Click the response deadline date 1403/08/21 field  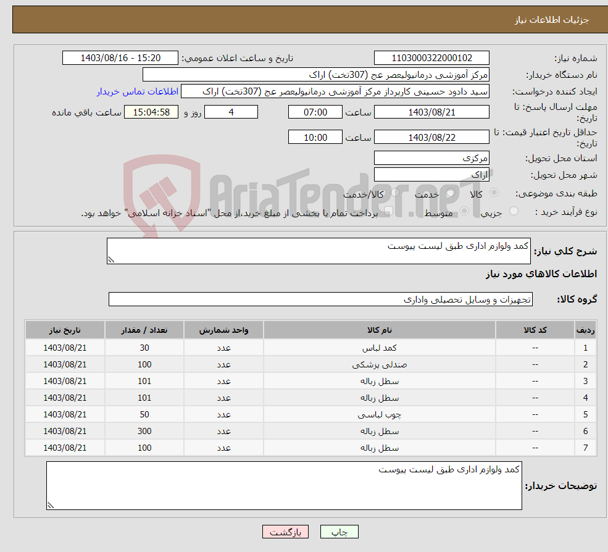tap(431, 112)
